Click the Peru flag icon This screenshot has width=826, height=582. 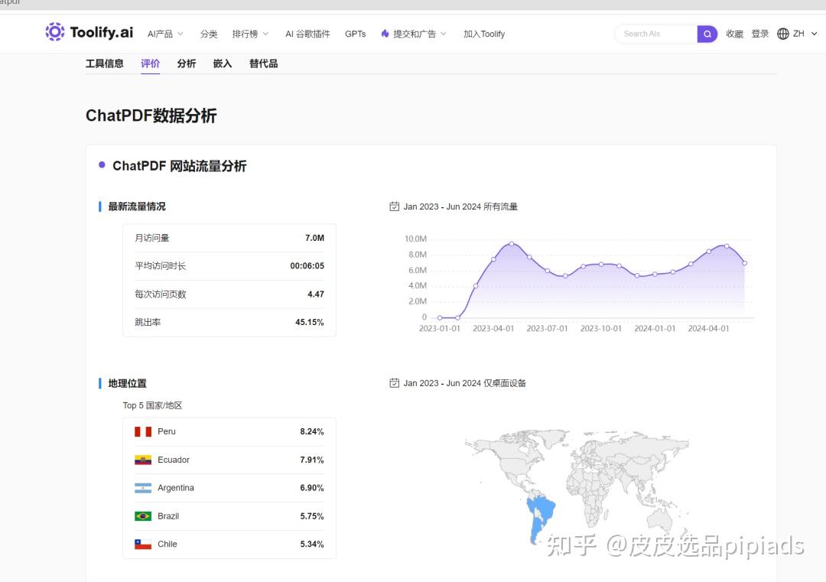point(143,432)
